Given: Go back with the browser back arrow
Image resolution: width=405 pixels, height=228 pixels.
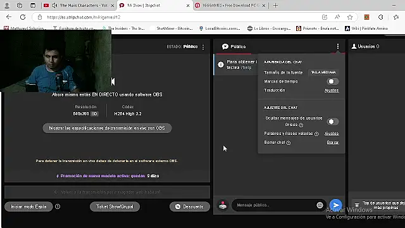Looking at the screenshot, I should pos(9,17).
